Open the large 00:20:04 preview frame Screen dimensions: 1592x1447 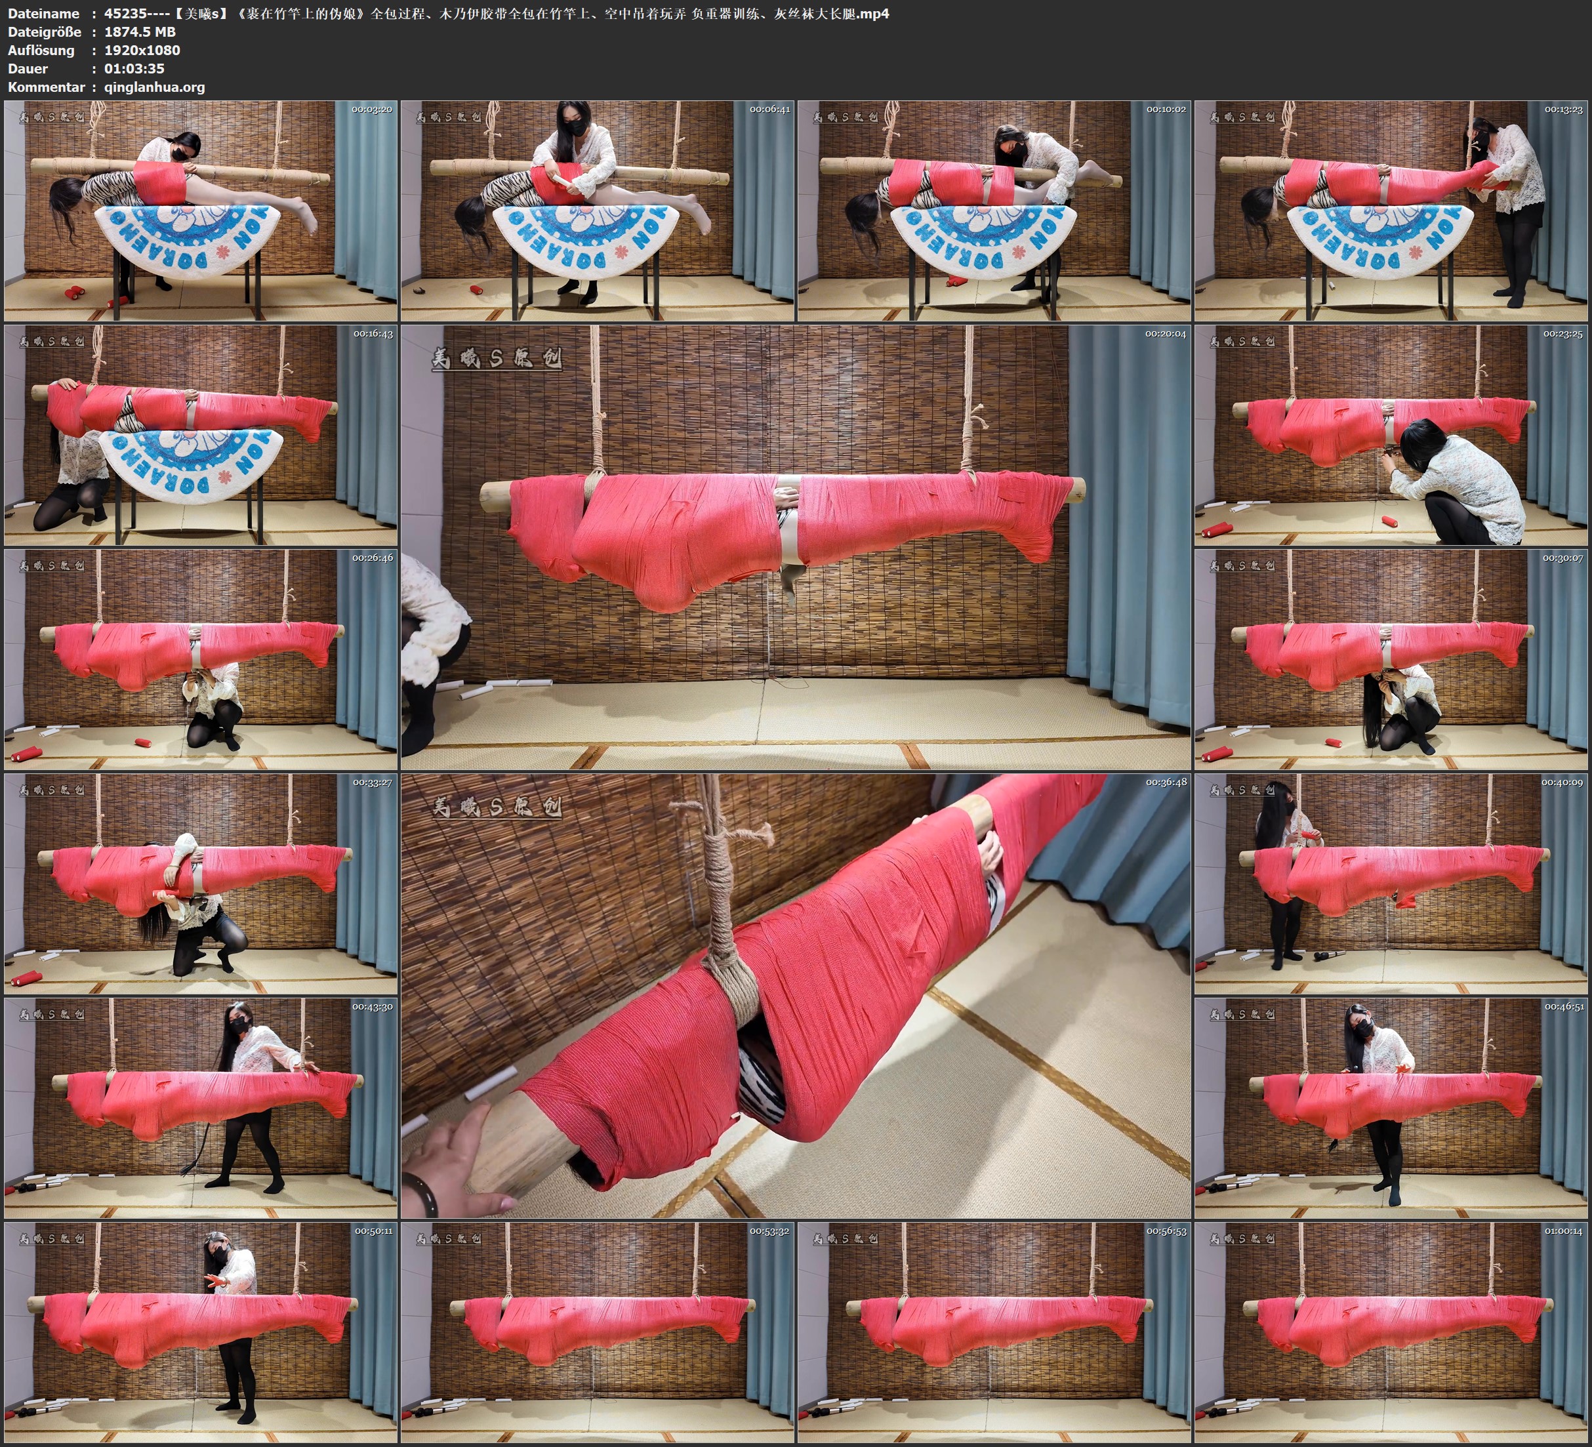[795, 546]
